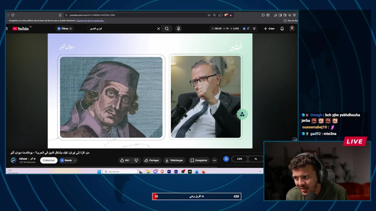Open the 'Tous les favoris' folder
The height and width of the screenshot is (211, 376).
tap(291, 21)
